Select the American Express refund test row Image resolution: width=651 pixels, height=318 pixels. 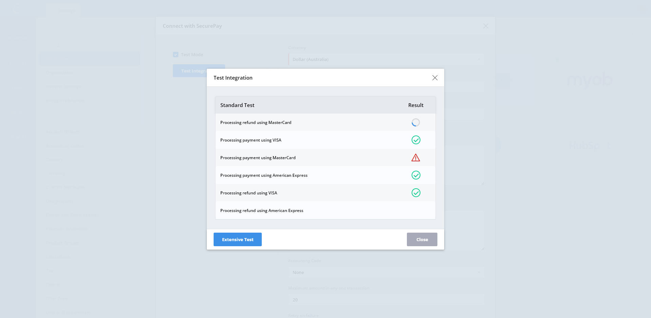pos(262,211)
